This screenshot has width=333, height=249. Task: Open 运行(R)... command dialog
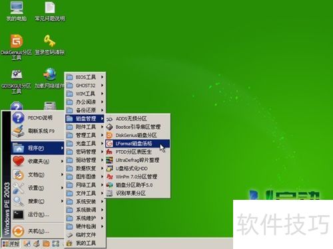pyautogui.click(x=38, y=214)
